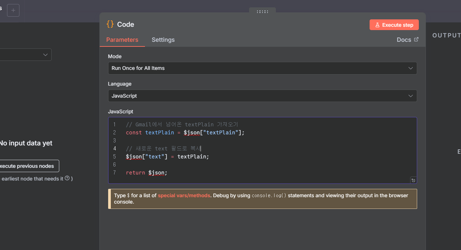The width and height of the screenshot is (461, 250).
Task: Click the No input data yet message
Action: [x=26, y=143]
